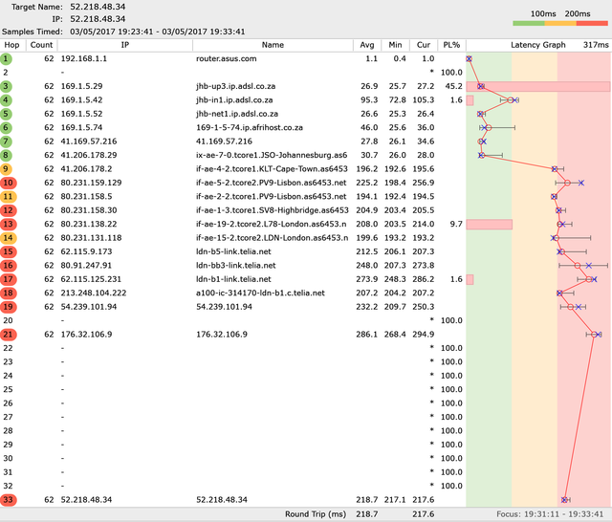
Task: Select router.asus.com name text
Action: coord(227,59)
